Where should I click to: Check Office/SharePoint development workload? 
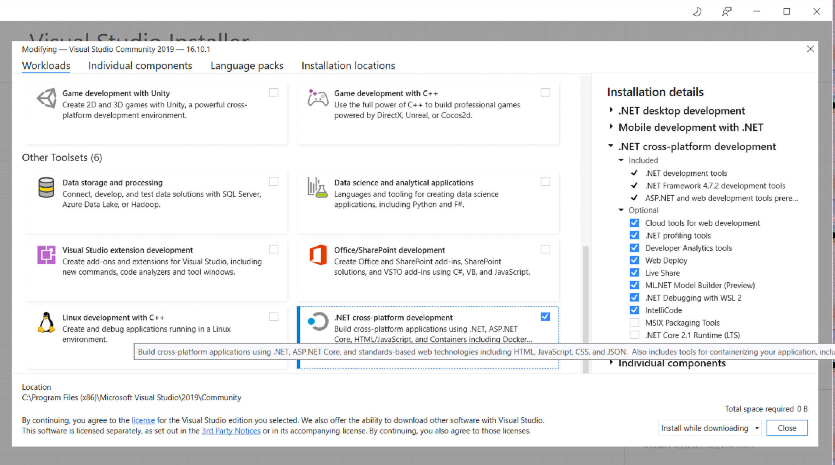click(545, 249)
